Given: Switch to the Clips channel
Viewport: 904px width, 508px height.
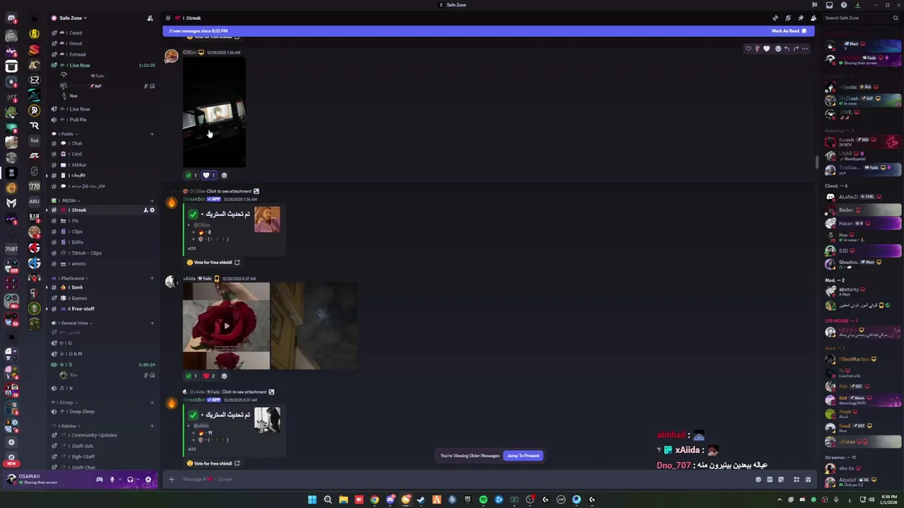Looking at the screenshot, I should pos(103,231).
